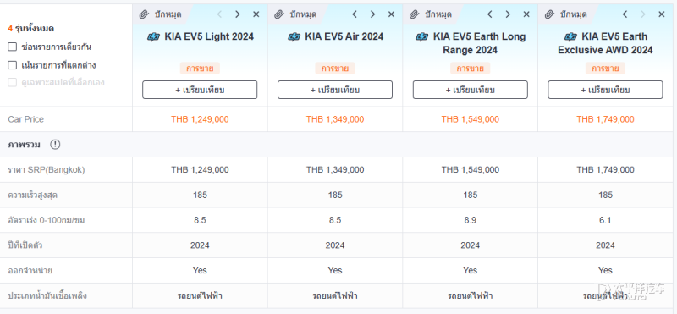Pin the KIA EV5 Earth Long Range column
Screen dimensions: 677x314
[431, 14]
